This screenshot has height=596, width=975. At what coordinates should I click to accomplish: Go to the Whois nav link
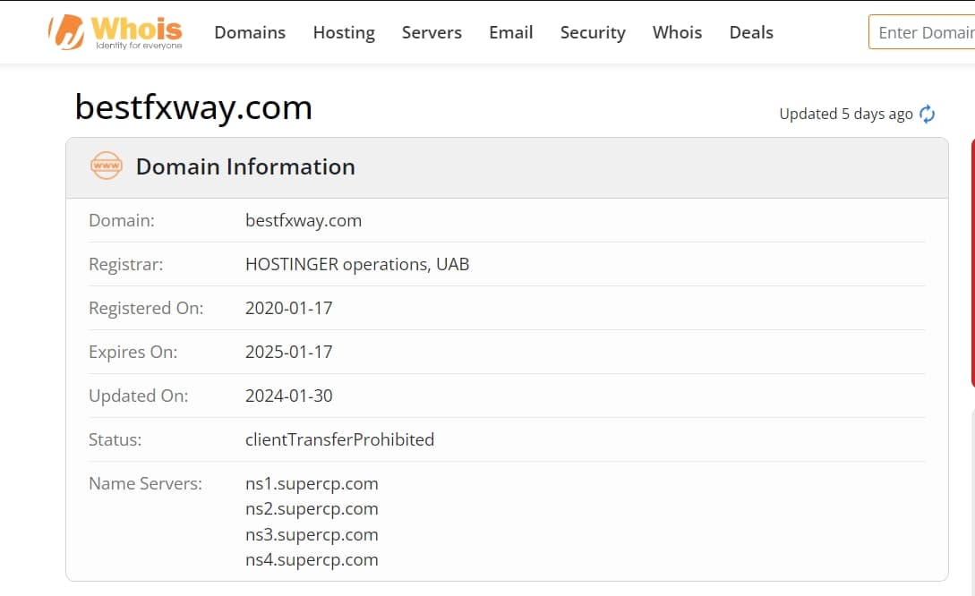click(677, 32)
